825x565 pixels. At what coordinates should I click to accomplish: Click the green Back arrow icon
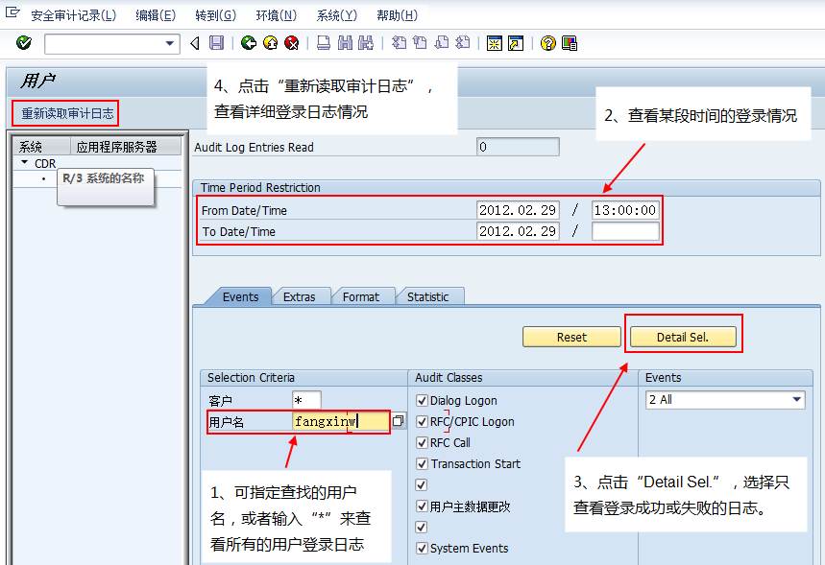click(x=249, y=43)
